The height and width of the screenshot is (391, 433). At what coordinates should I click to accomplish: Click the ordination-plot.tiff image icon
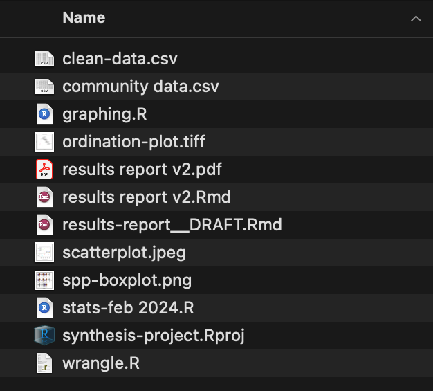pyautogui.click(x=44, y=142)
